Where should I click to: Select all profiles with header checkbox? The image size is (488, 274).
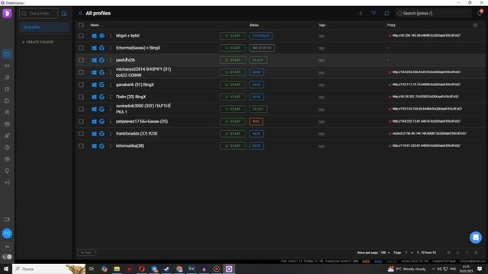(x=82, y=25)
